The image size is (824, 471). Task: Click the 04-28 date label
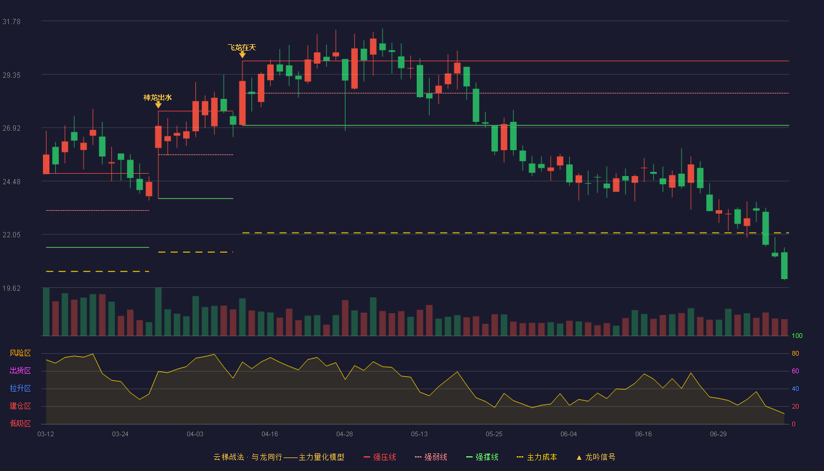344,434
